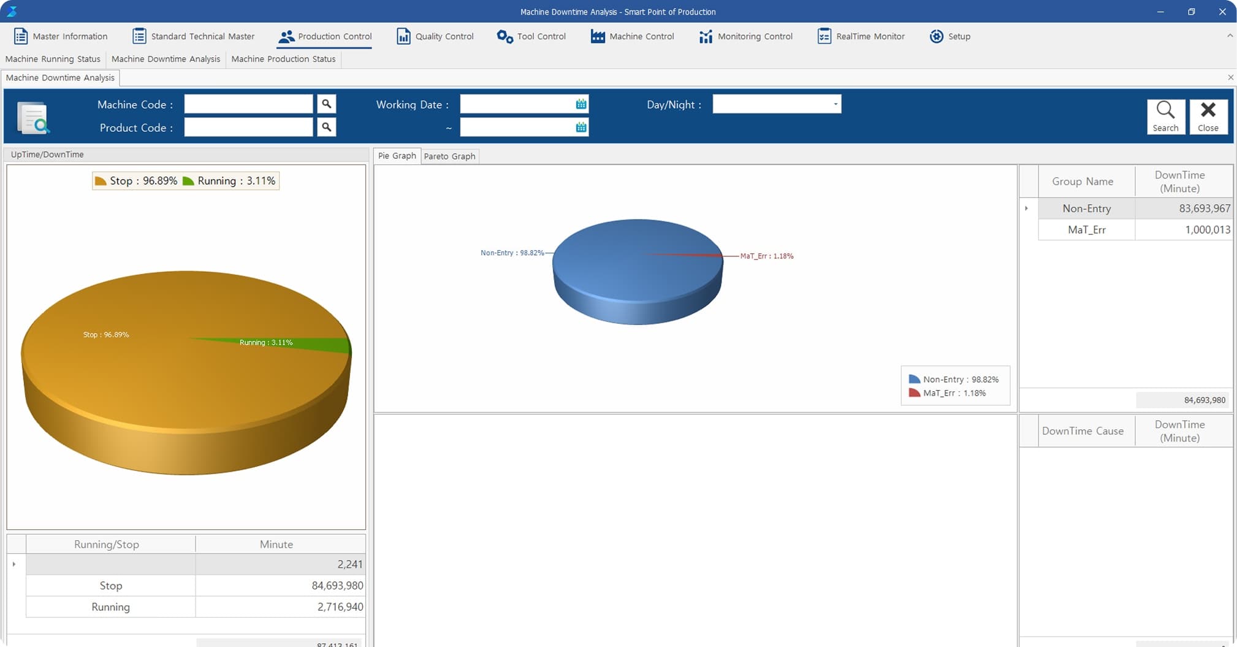Open the Setup module
1237x647 pixels.
(950, 36)
